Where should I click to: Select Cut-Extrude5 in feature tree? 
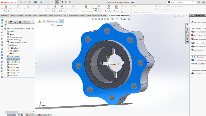[x=14, y=70]
